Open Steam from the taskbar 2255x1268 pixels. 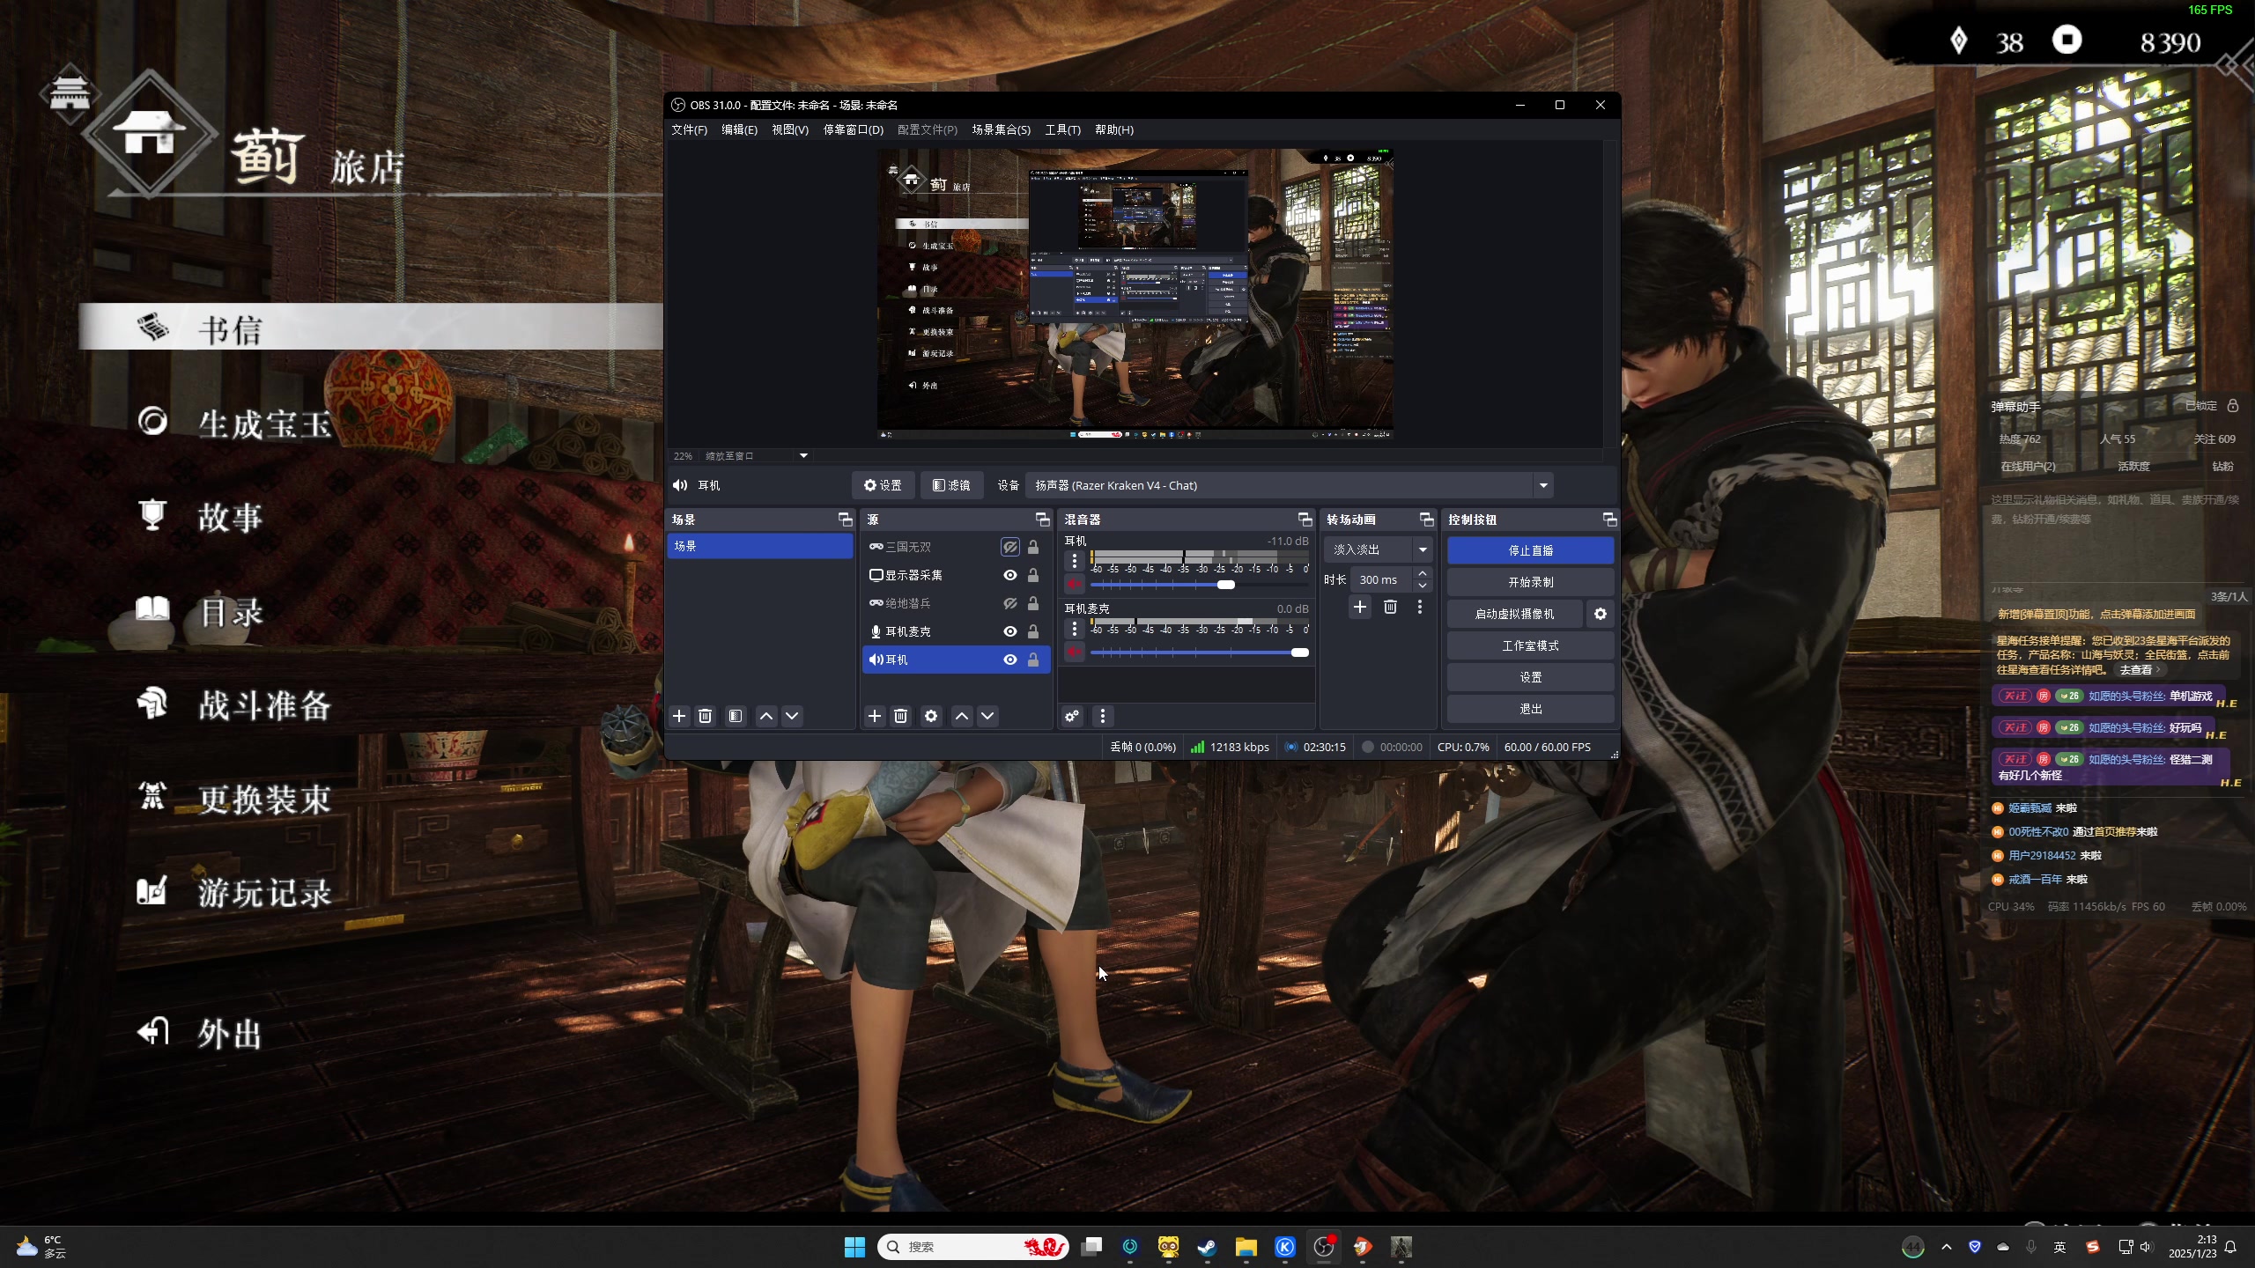click(1207, 1247)
